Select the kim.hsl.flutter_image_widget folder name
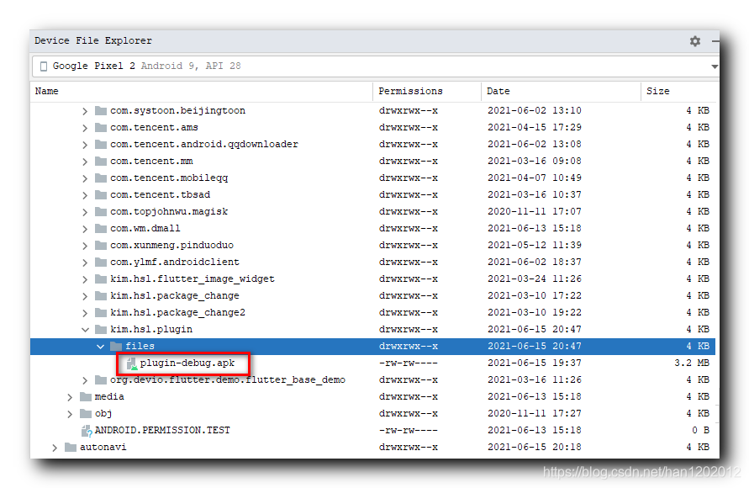 [192, 278]
